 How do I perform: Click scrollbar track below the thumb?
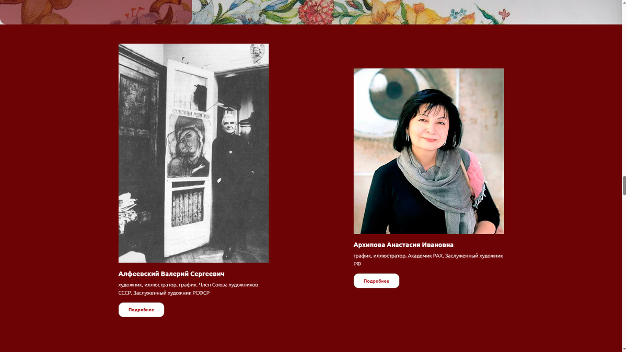(x=624, y=270)
